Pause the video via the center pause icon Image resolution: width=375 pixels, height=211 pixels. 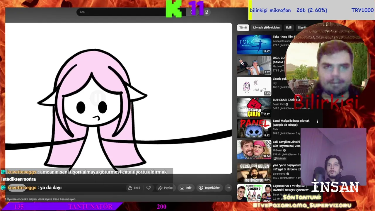98,98
